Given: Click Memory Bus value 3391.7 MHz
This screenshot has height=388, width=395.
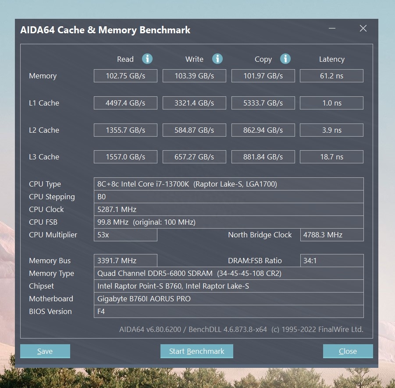Looking at the screenshot, I should pyautogui.click(x=125, y=261).
